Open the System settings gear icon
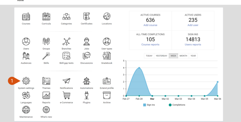Screen dimensions: 241x122 pyautogui.click(x=26, y=81)
